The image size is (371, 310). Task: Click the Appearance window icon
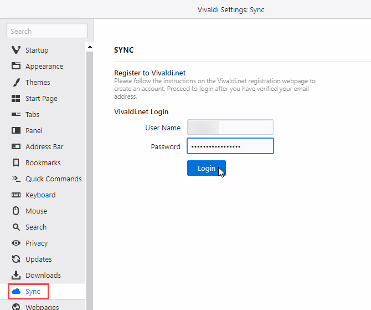click(x=16, y=66)
